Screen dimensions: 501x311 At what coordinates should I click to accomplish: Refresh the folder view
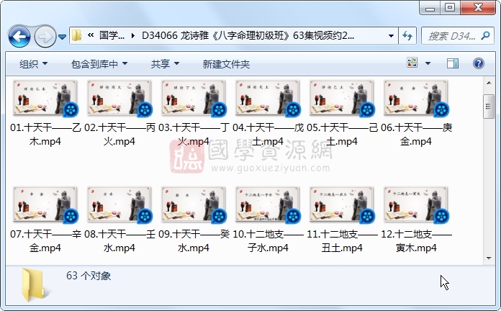(407, 36)
